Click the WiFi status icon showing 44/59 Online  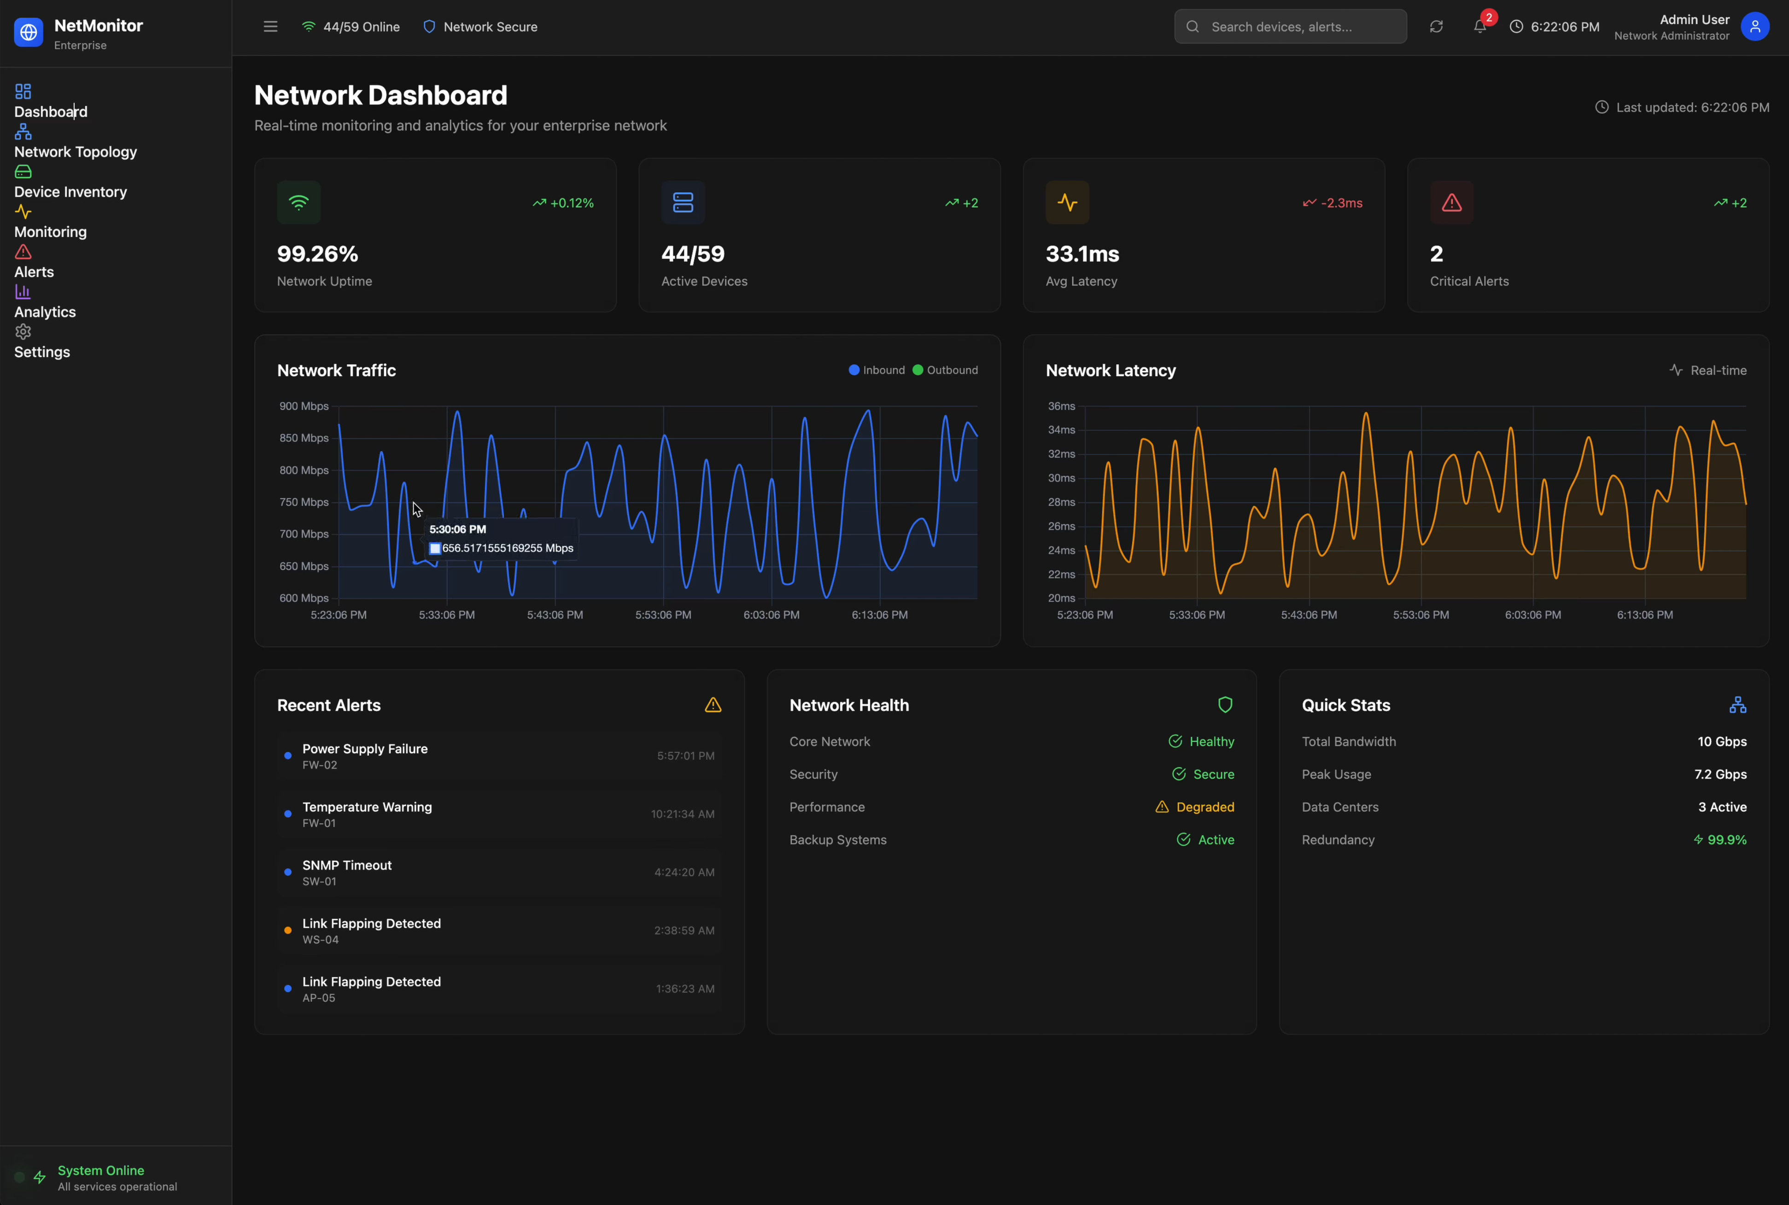point(308,25)
